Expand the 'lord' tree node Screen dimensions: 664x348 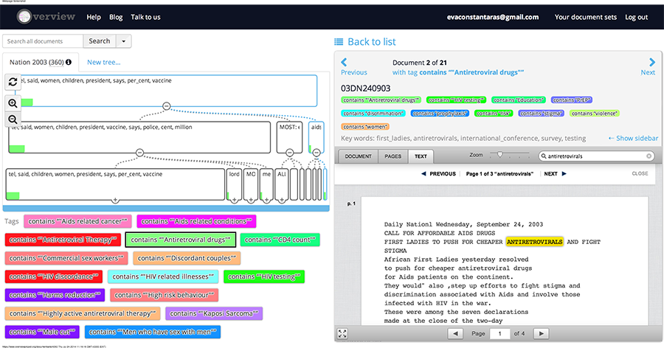(234, 200)
